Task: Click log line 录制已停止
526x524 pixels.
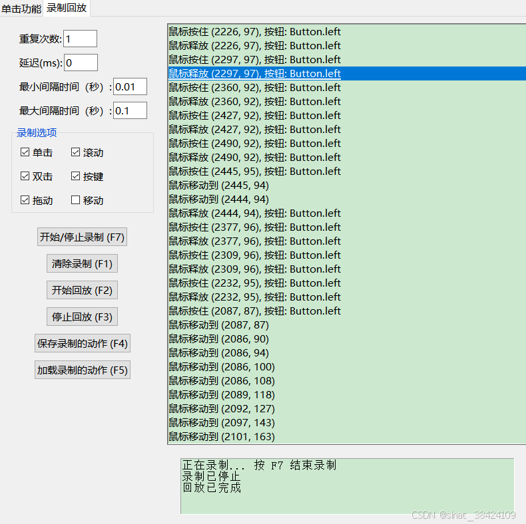Action: point(211,476)
